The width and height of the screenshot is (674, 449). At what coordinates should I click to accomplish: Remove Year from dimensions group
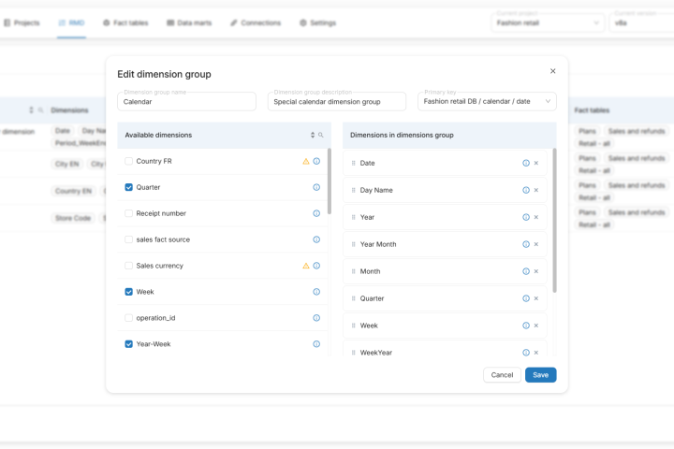coord(536,217)
